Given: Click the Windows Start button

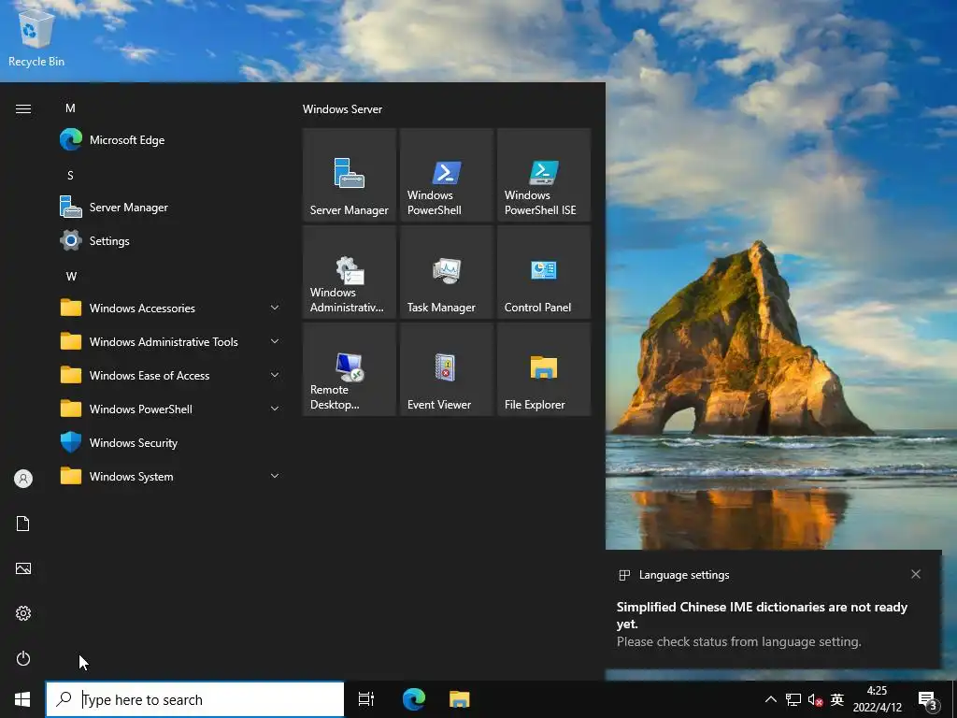Looking at the screenshot, I should (22, 699).
